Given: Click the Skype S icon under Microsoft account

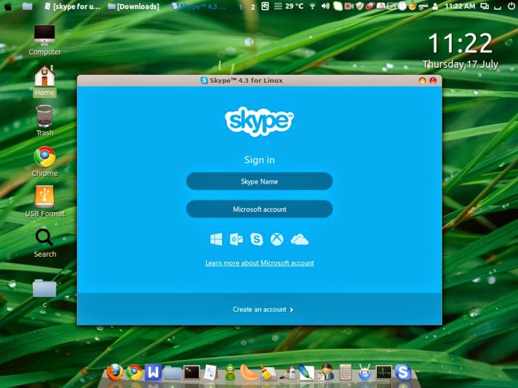Looking at the screenshot, I should 256,239.
